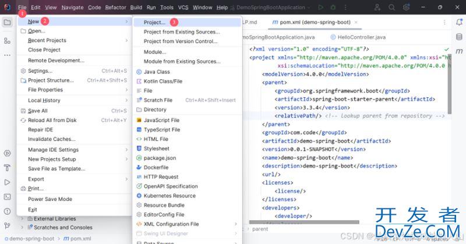Click Reload All from Disk
466x244 pixels.
coord(75,121)
